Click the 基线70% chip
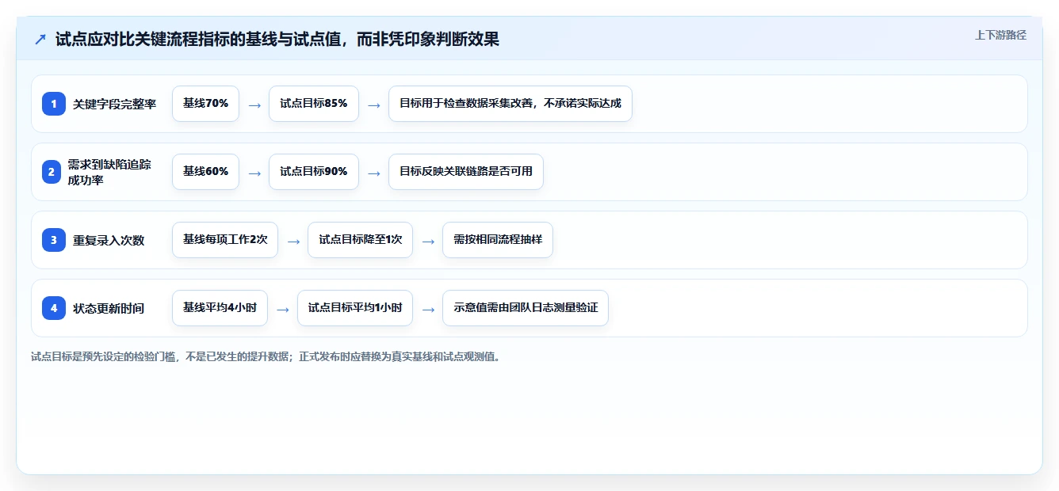The image size is (1059, 491). 205,104
